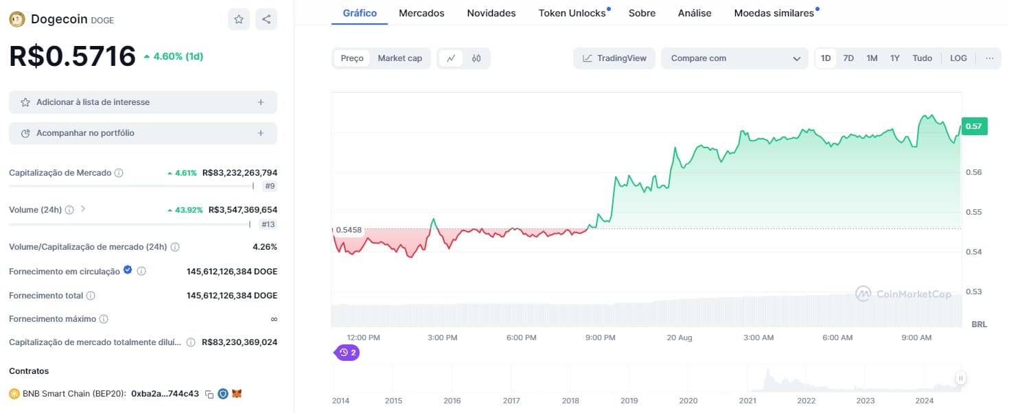Click volume value R$3,547,369,654
Viewport: 1009px width, 413px height.
pyautogui.click(x=243, y=210)
